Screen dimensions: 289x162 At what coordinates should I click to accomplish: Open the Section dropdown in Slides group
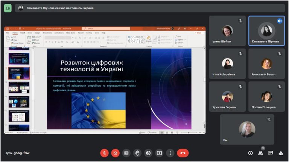[x=37, y=43]
